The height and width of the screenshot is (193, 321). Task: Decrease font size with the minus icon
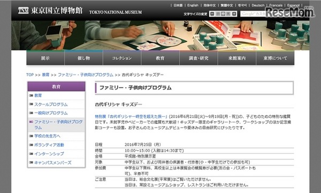[212, 14]
